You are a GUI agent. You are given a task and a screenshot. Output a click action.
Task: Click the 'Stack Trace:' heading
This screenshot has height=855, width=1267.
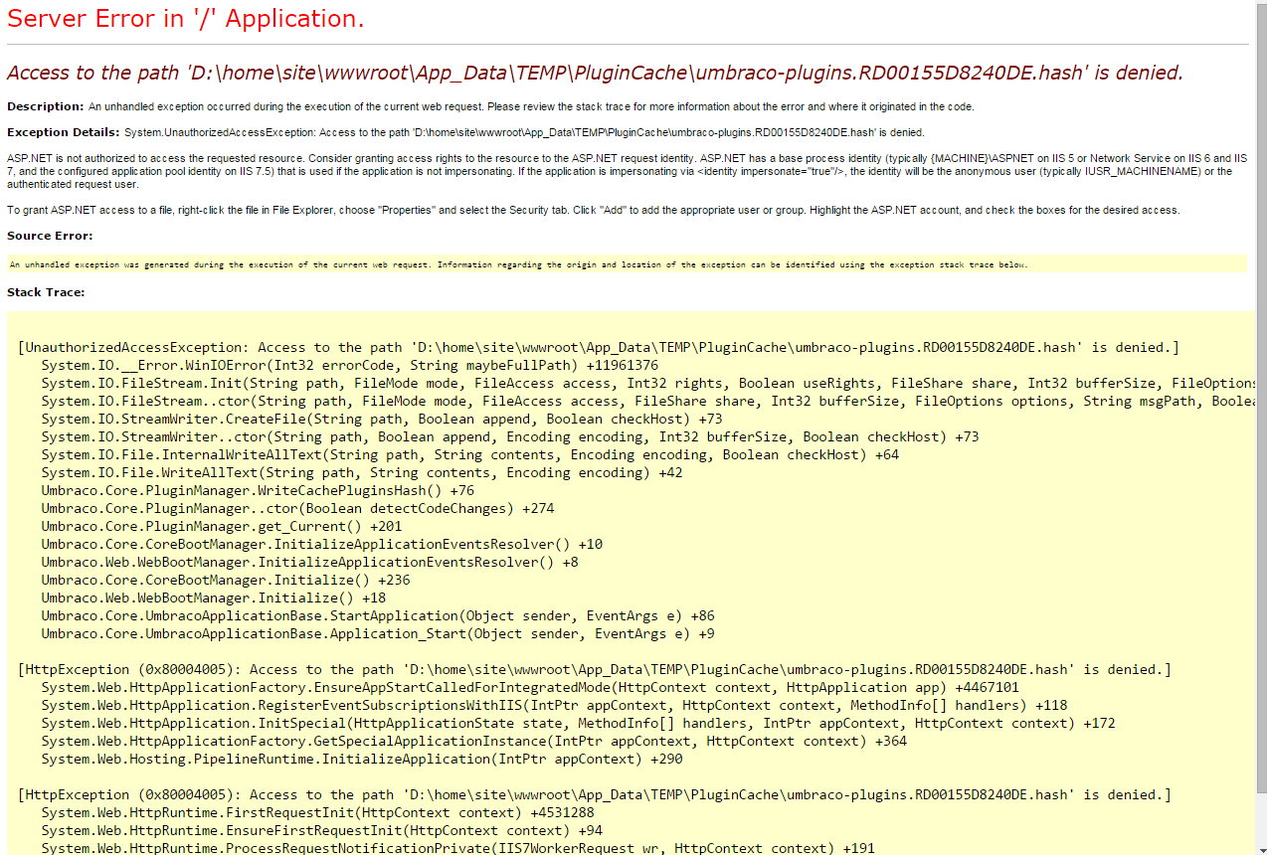46,292
